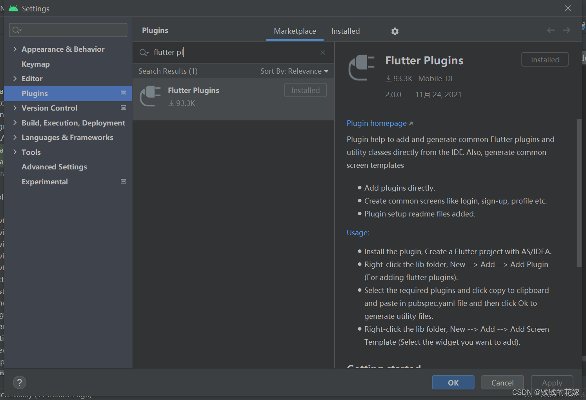Click the plugin search magnifier icon
Image resolution: width=586 pixels, height=400 pixels.
click(x=144, y=53)
